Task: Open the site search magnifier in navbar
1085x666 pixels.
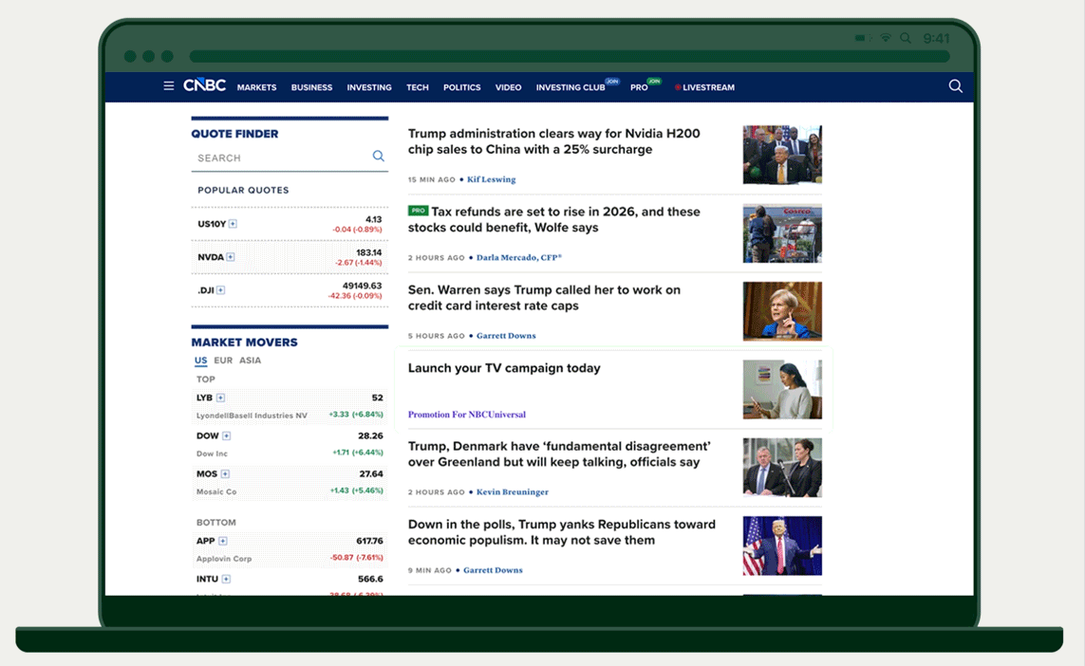Action: (x=955, y=86)
